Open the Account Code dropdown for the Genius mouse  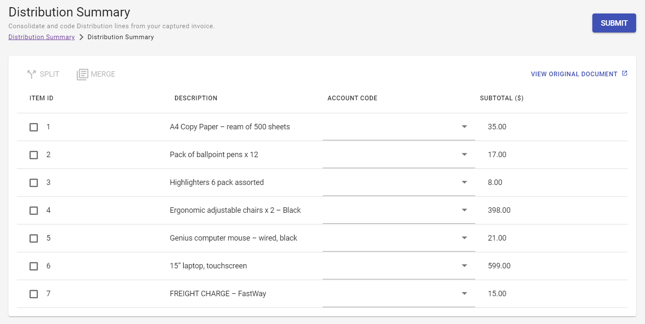(x=464, y=238)
